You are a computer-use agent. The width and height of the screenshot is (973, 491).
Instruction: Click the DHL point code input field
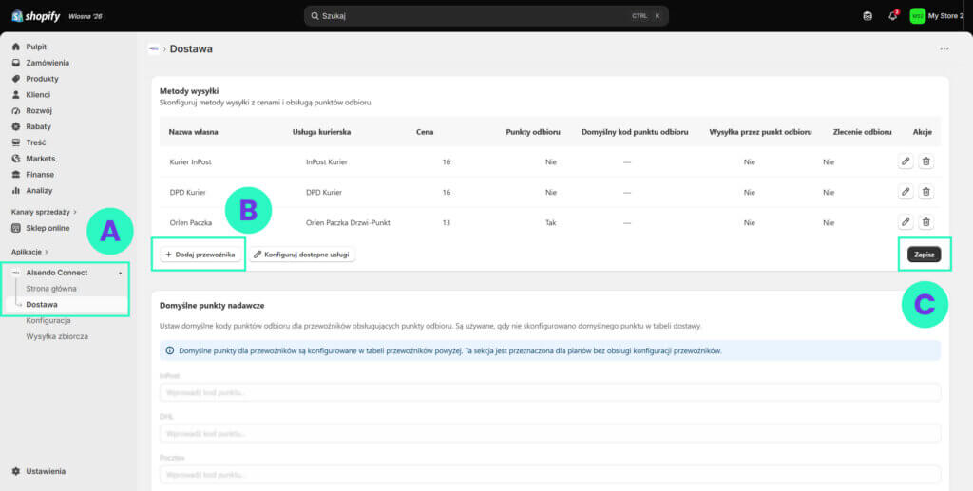550,433
